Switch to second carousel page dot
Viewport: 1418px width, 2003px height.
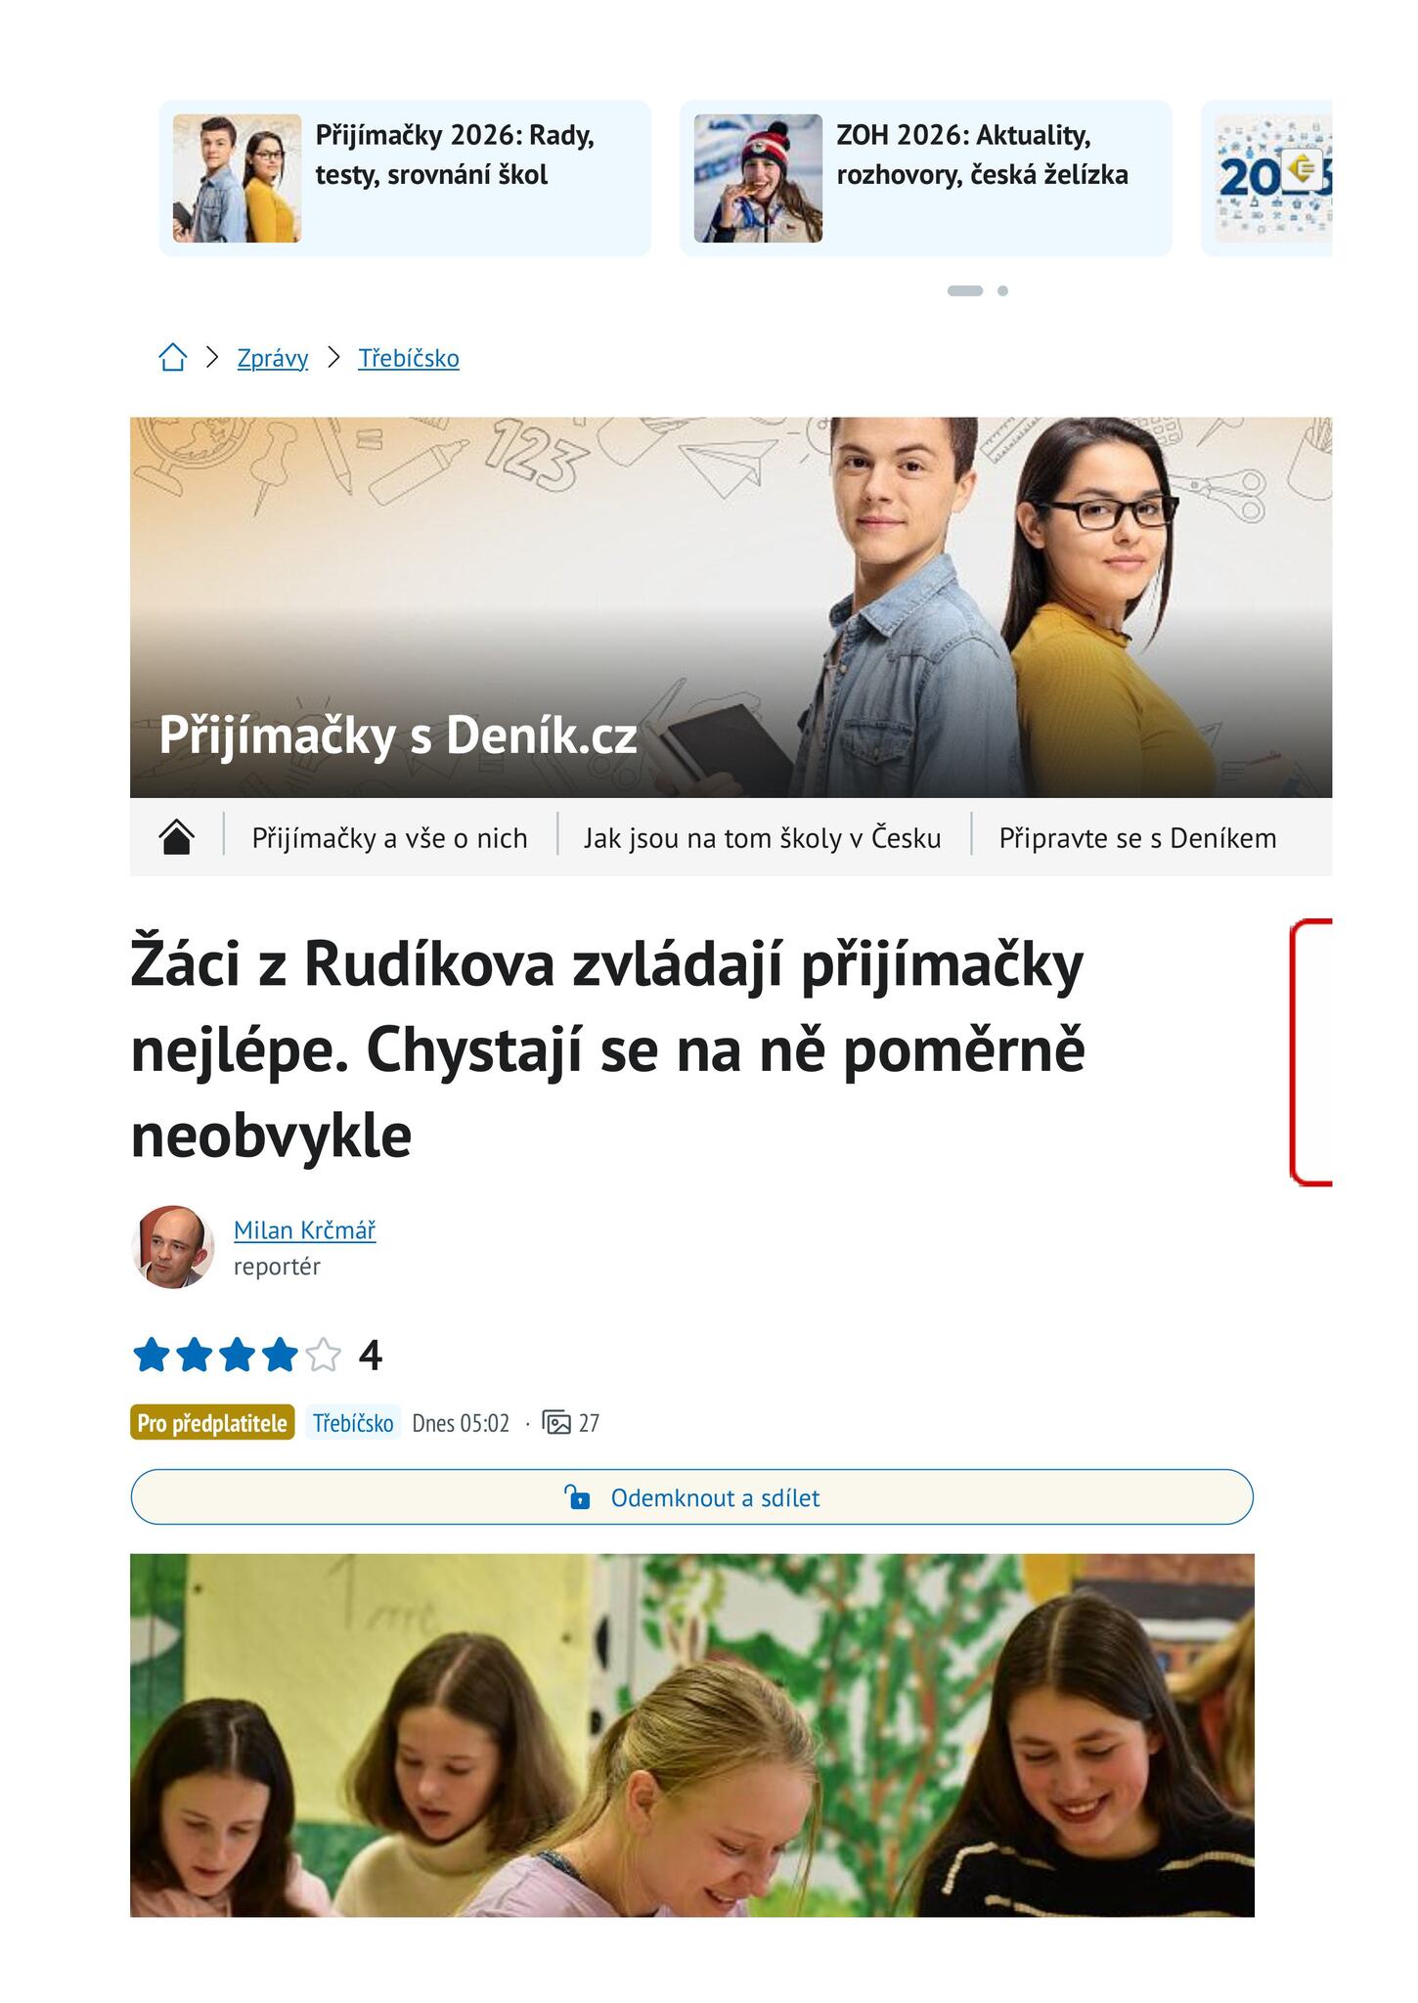coord(1002,290)
